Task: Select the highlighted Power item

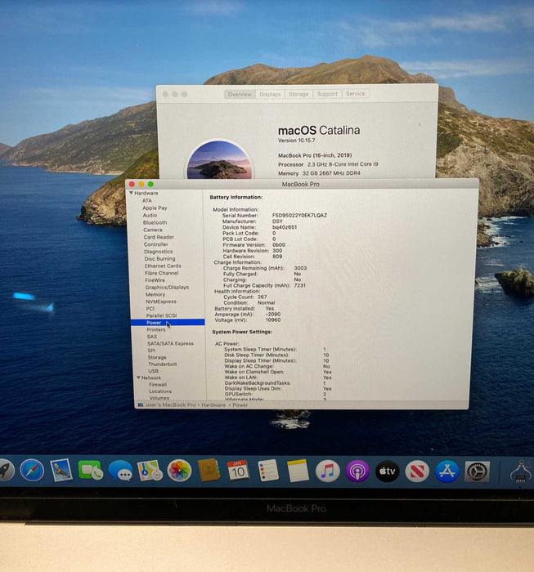Action: click(x=168, y=323)
